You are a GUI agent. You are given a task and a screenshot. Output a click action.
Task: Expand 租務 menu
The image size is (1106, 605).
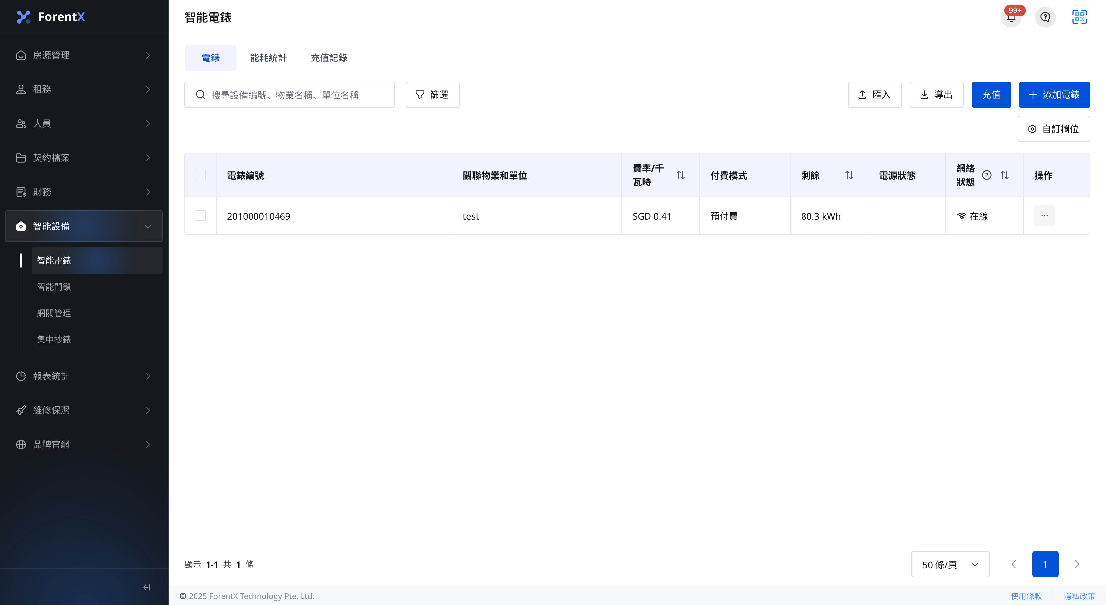coord(84,89)
